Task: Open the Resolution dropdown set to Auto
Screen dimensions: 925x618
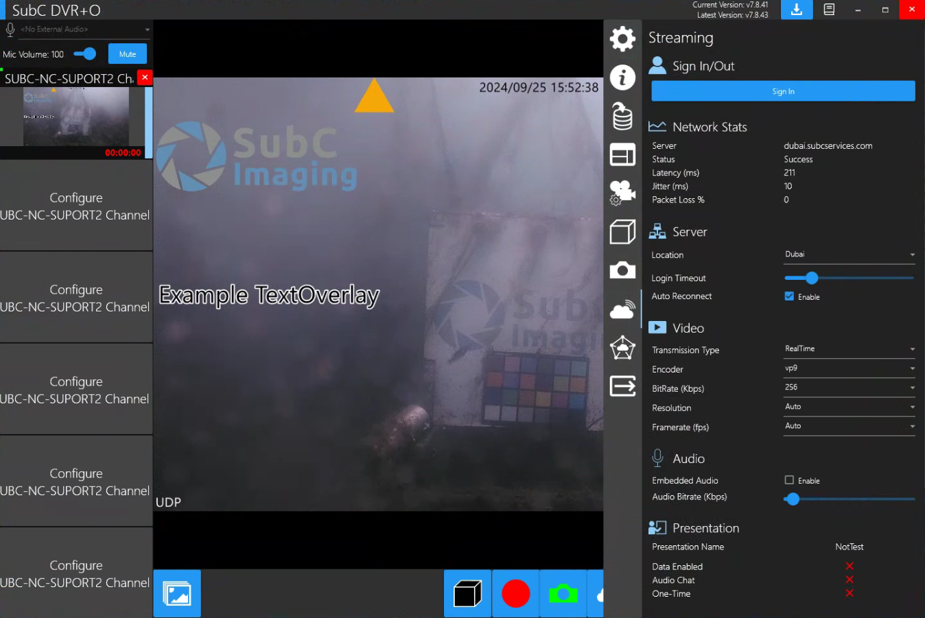Action: coord(850,407)
